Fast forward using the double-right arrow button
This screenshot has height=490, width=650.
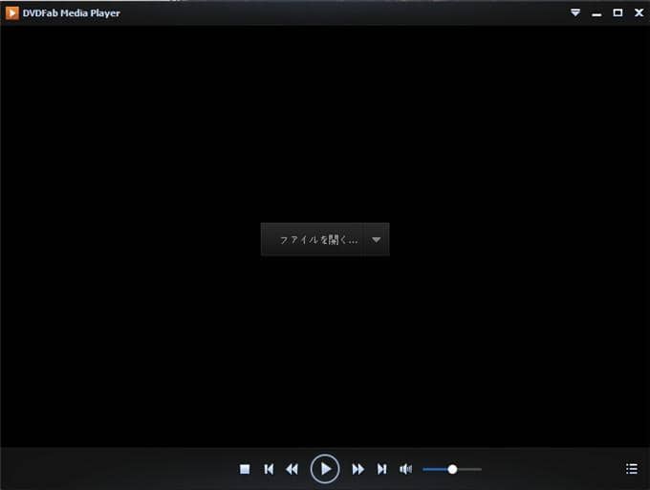pos(358,469)
